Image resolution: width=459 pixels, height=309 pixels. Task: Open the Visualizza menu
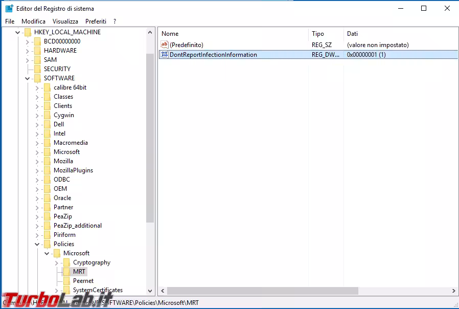point(65,21)
